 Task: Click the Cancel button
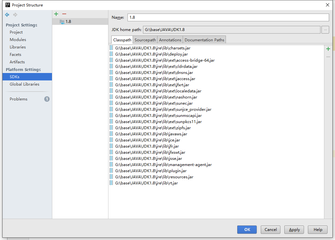point(270,230)
